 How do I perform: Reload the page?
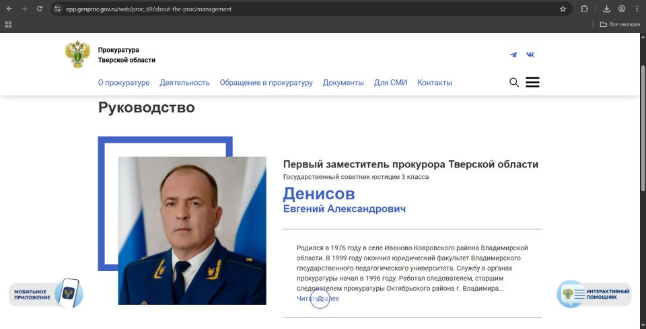coord(40,9)
